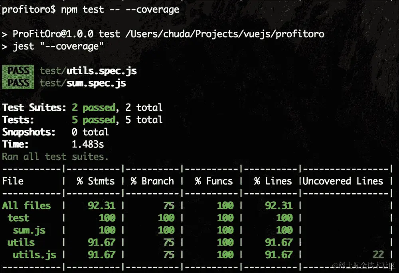Click the '2 passed' test suites result

[x=94, y=108]
